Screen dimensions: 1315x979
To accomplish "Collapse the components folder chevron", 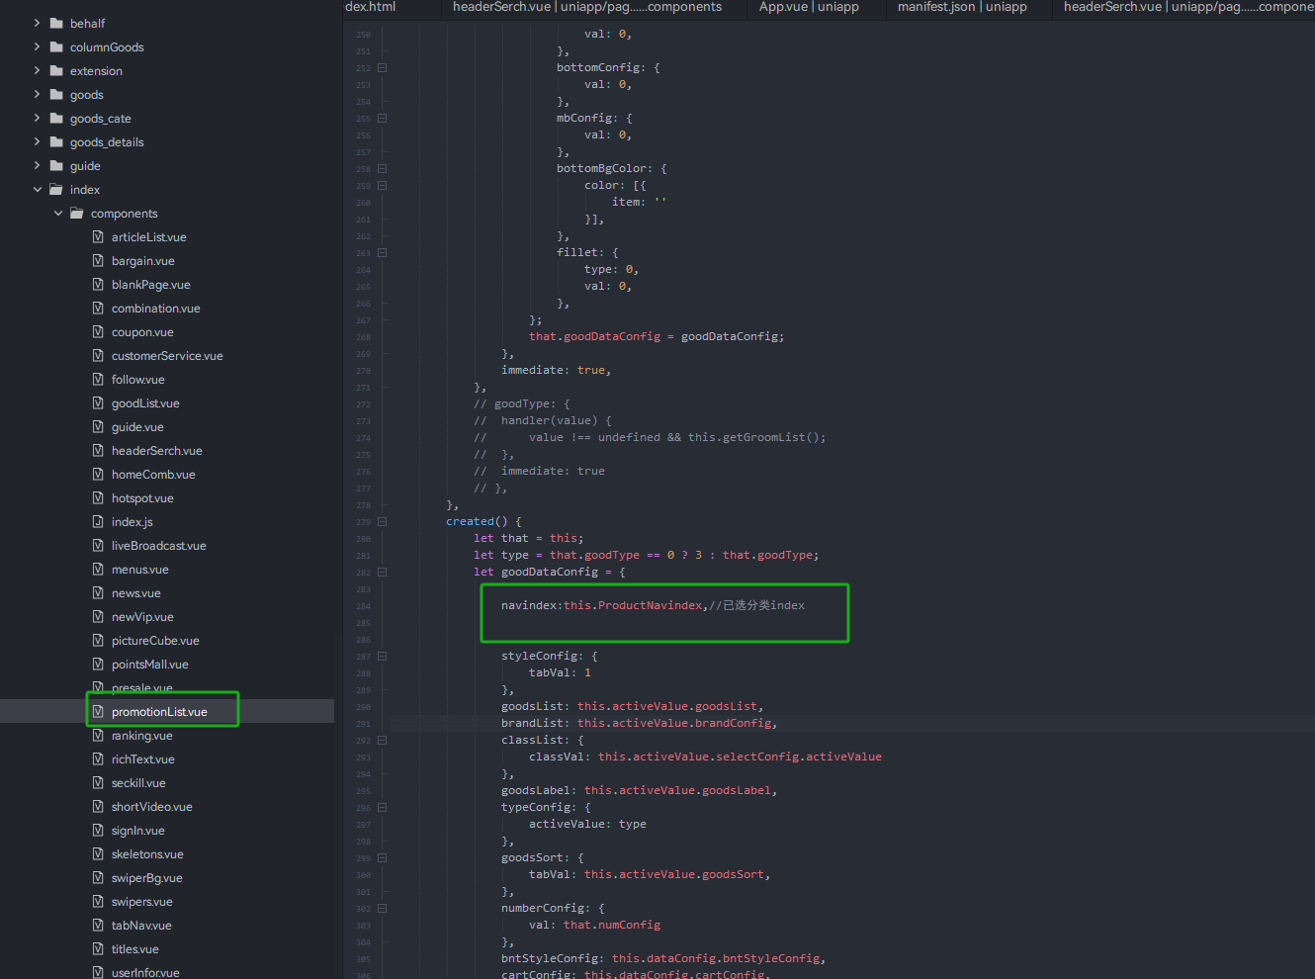I will tap(58, 213).
